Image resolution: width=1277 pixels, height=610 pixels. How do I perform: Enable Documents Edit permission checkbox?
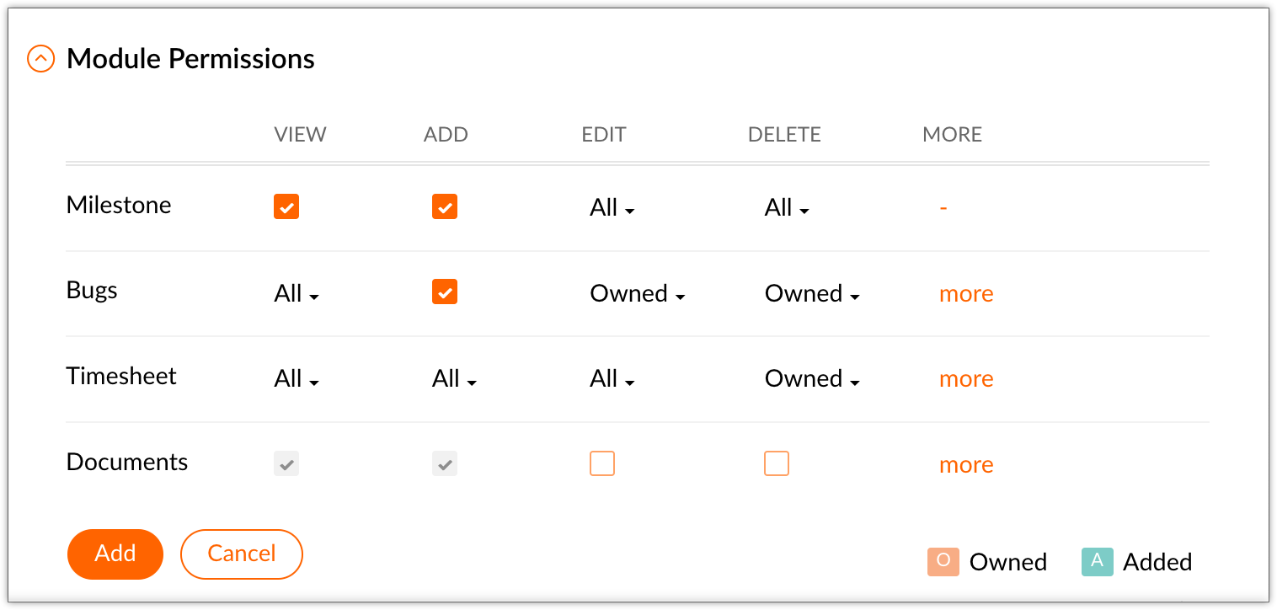tap(602, 463)
